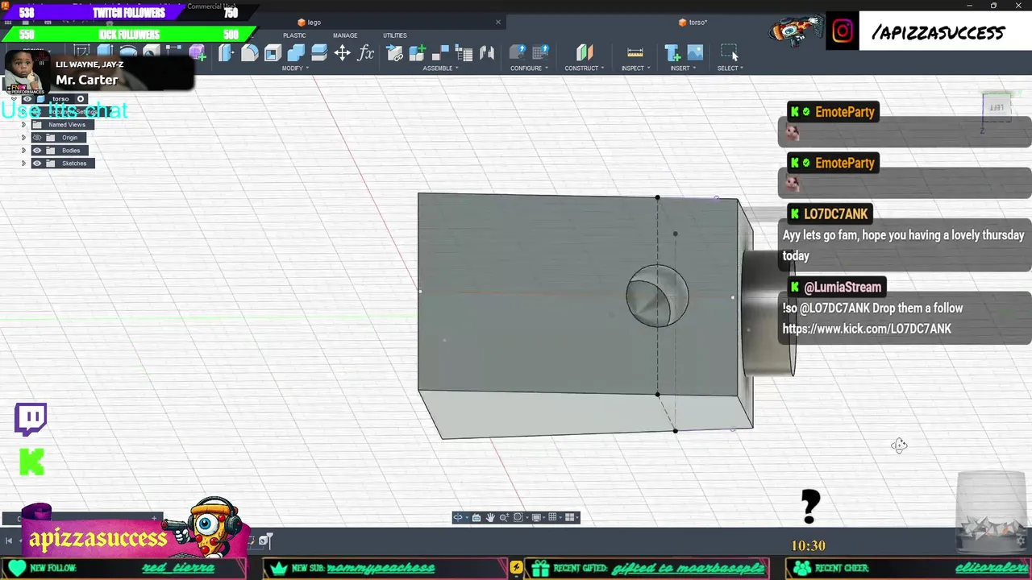Toggle visibility eye of Bodies folder
This screenshot has width=1032, height=580.
coord(36,151)
